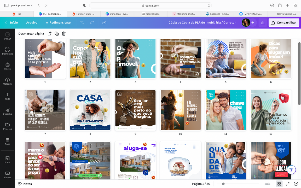Open the analytics chart icon
Screen dimensions: 301x188
[263, 23]
